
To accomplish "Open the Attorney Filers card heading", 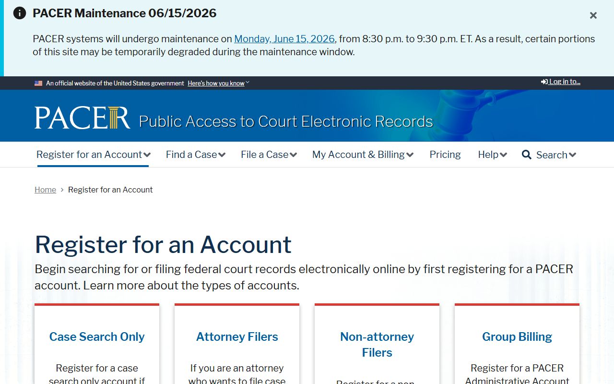I will pos(237,336).
